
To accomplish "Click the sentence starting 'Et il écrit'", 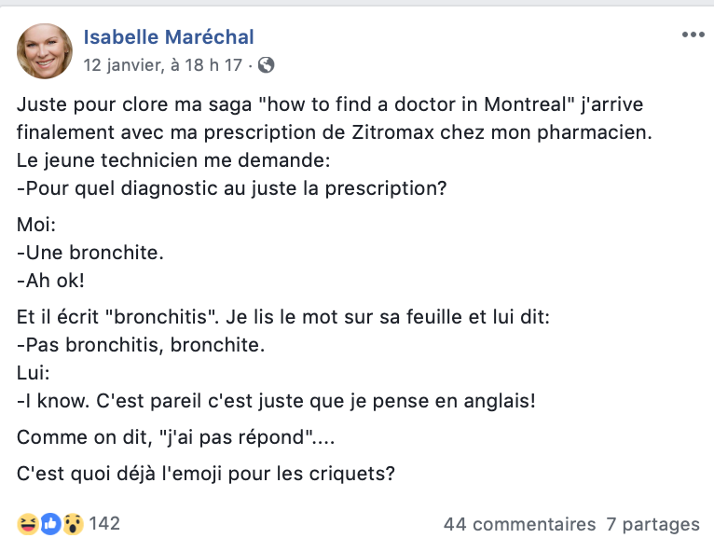I will tap(283, 317).
